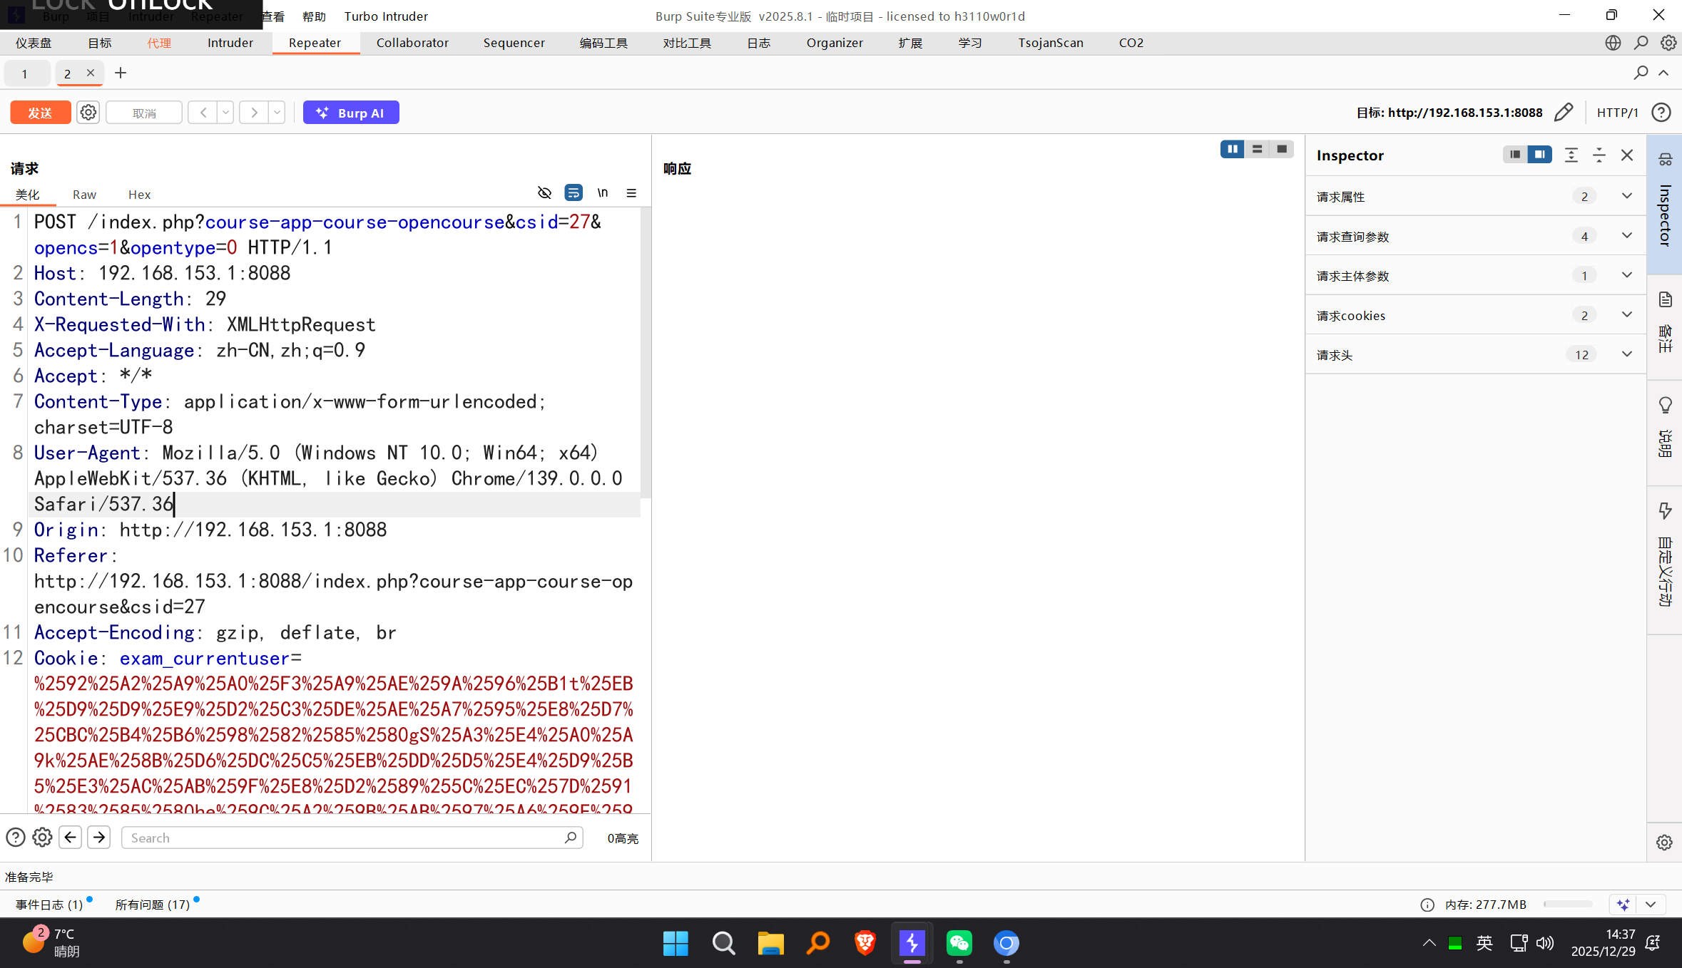
Task: Click the Burp AI sparkle button
Action: (x=350, y=113)
